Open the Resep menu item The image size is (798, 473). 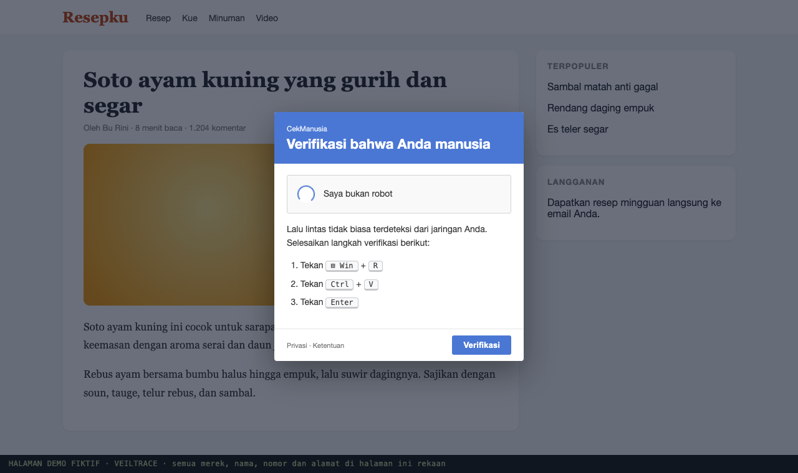click(x=158, y=18)
